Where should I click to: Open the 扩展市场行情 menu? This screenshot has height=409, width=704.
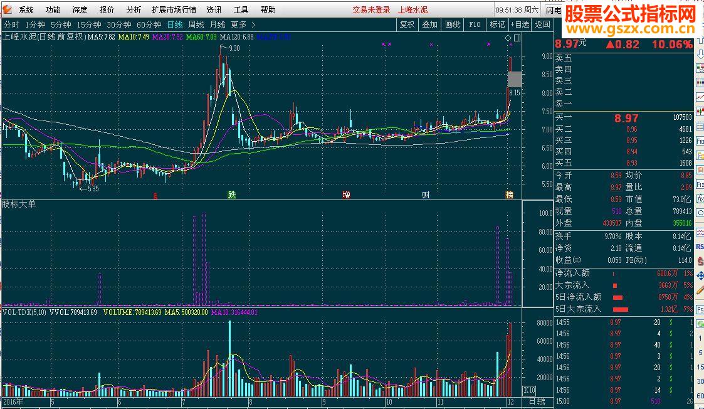pos(174,9)
